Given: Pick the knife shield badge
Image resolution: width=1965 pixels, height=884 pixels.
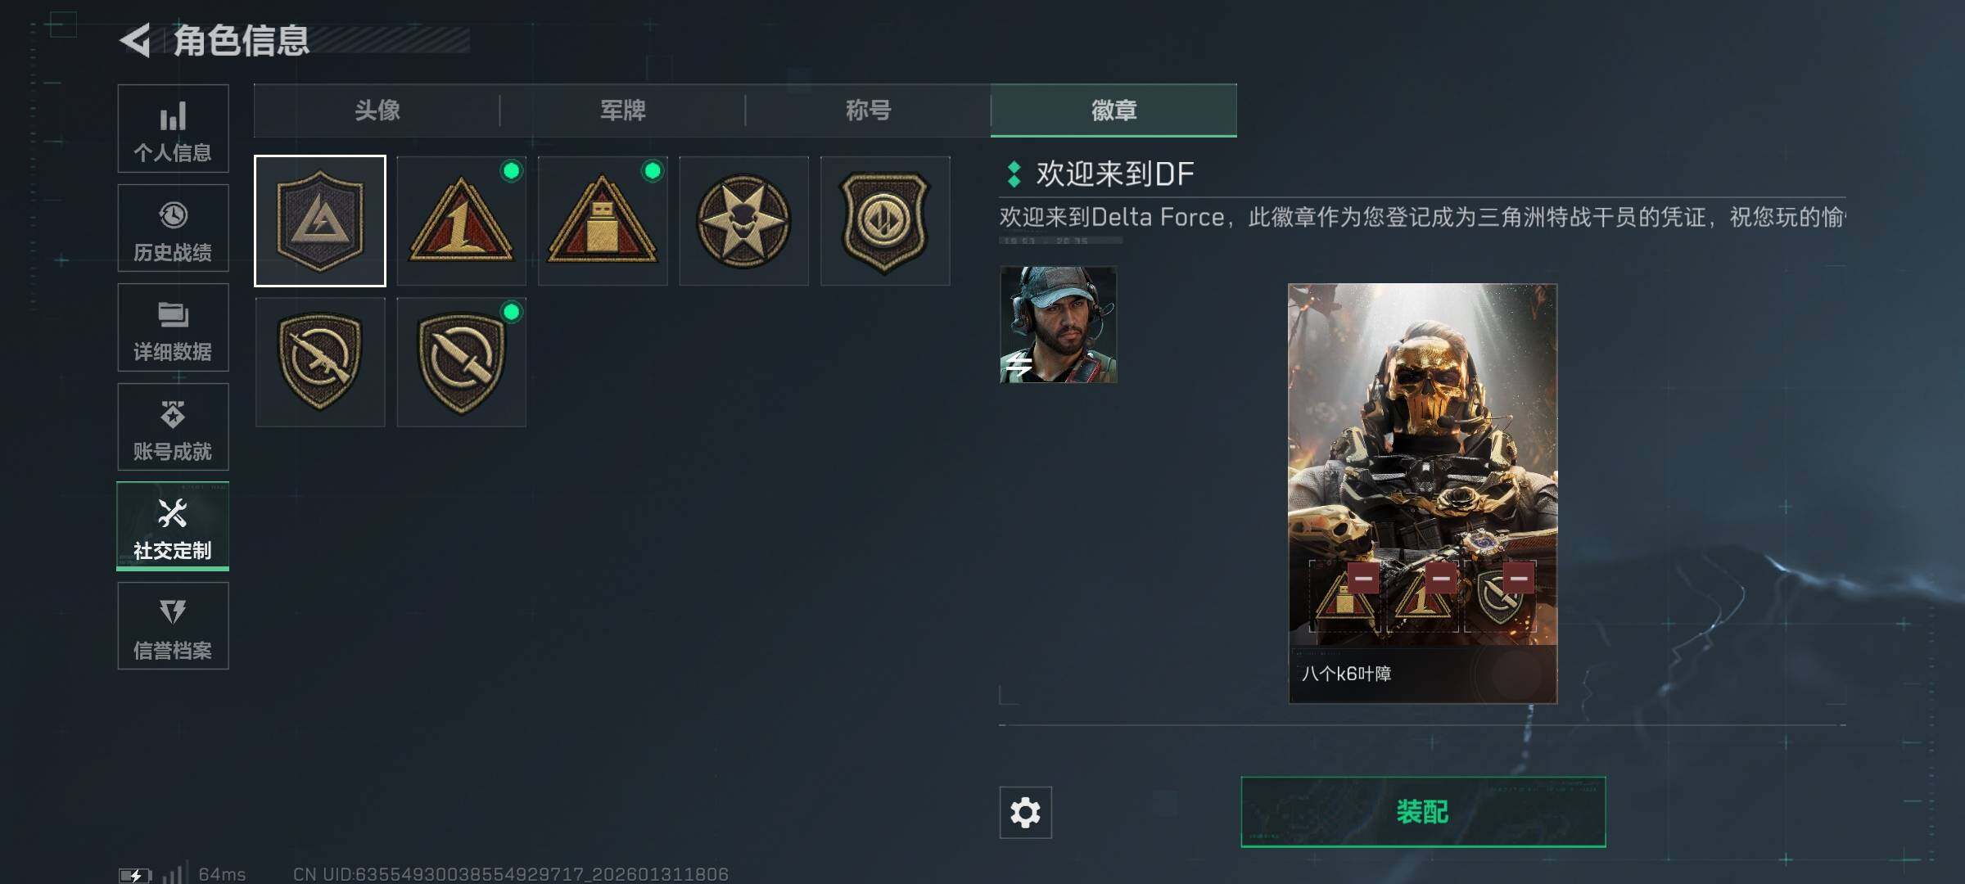Looking at the screenshot, I should point(461,362).
